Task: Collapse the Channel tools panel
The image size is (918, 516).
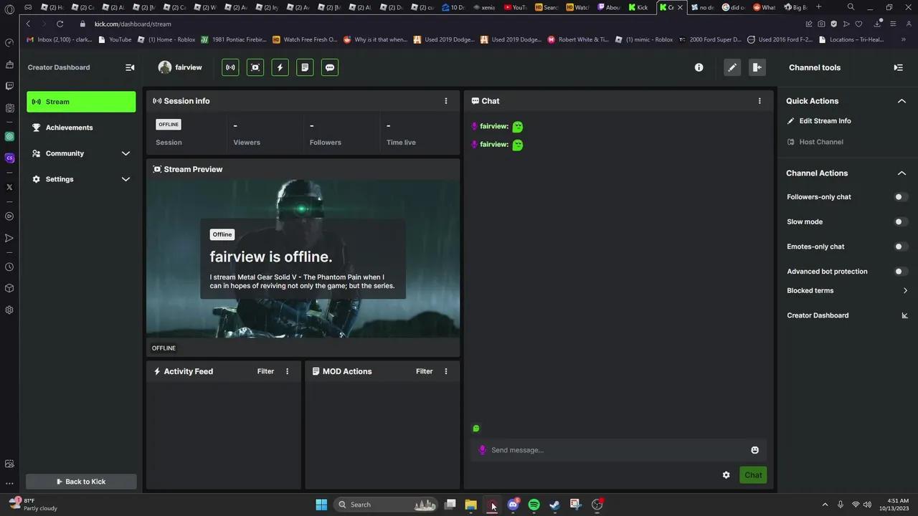Action: (898, 67)
